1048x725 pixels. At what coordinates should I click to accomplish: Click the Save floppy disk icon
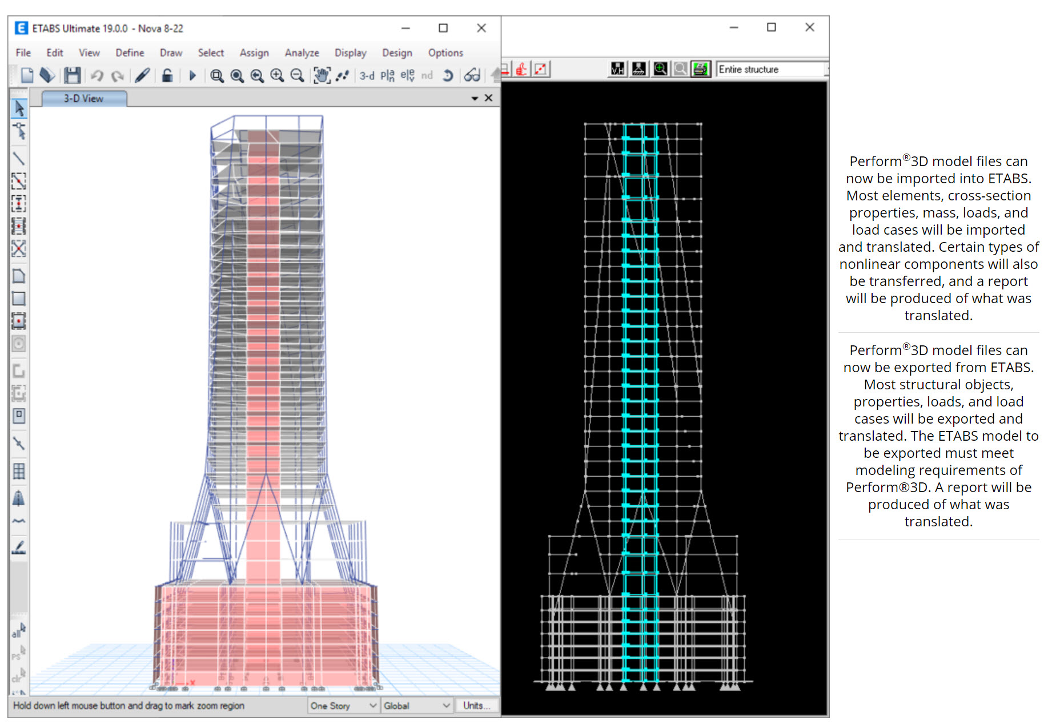pyautogui.click(x=72, y=75)
